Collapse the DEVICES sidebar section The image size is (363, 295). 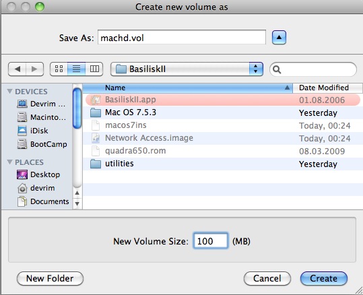tap(9, 91)
